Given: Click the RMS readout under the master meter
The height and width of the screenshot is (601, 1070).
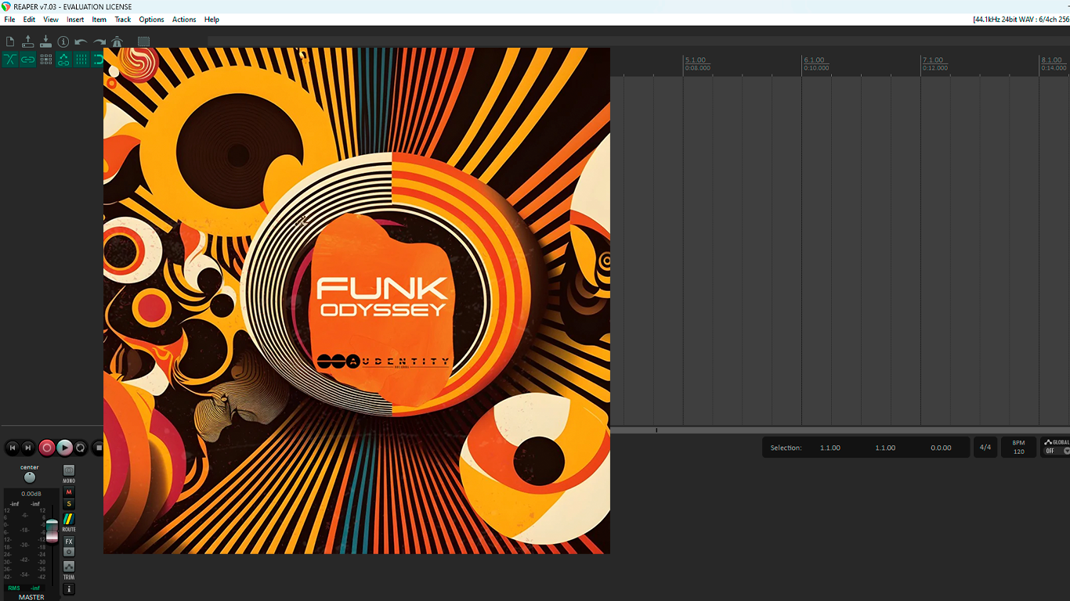Looking at the screenshot, I should [24, 588].
